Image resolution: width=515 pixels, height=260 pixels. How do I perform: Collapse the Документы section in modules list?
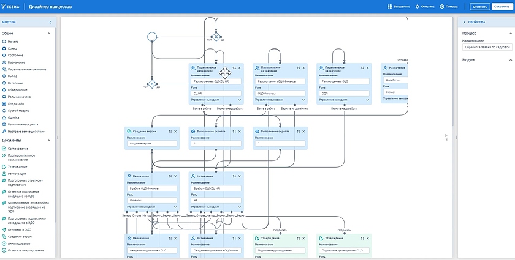[x=51, y=140]
